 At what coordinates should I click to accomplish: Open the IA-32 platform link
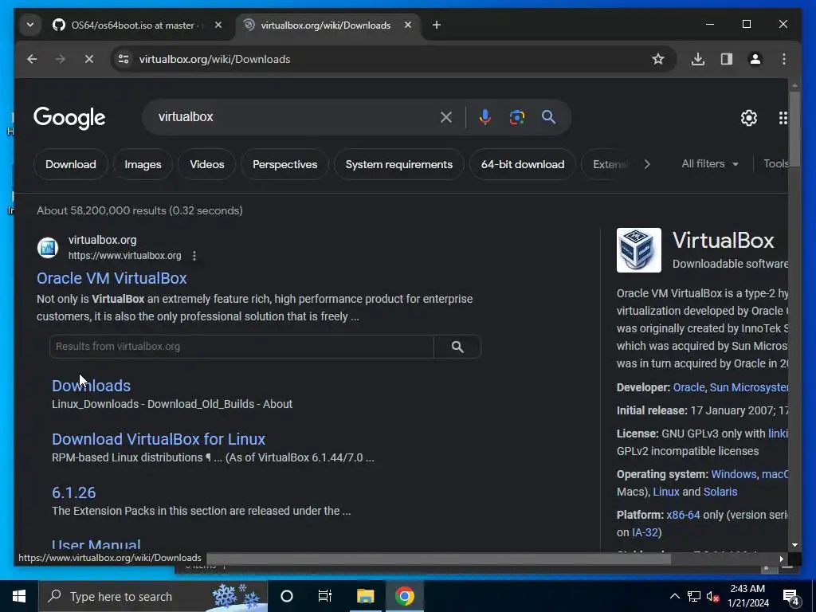click(x=645, y=533)
